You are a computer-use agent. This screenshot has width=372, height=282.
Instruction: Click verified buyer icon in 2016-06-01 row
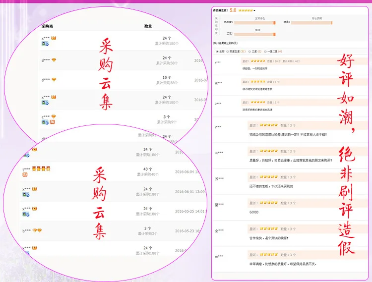[26, 195]
